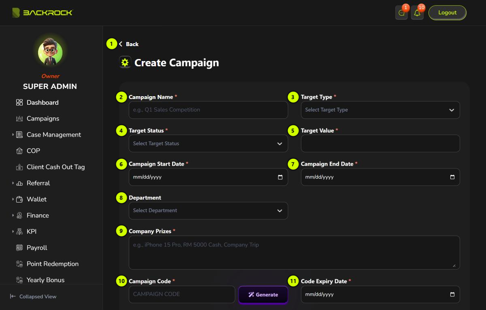Click the Campaign End Date field
Viewport: 486px width, 310px height.
click(380, 177)
